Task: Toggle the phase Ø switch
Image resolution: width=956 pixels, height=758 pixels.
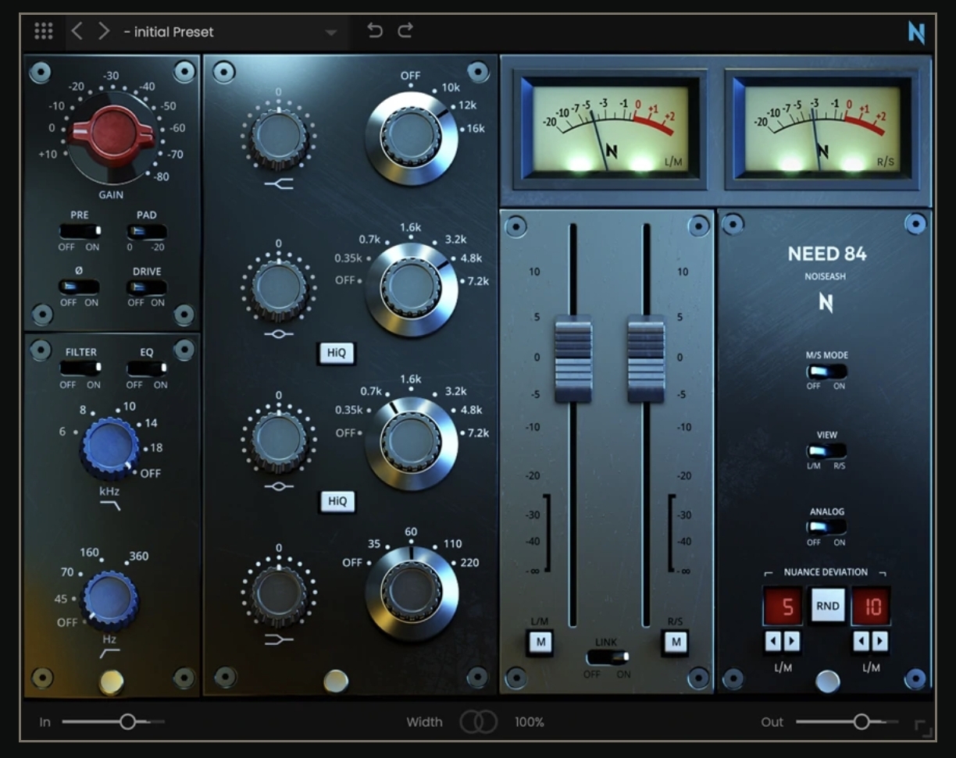Action: (x=79, y=287)
